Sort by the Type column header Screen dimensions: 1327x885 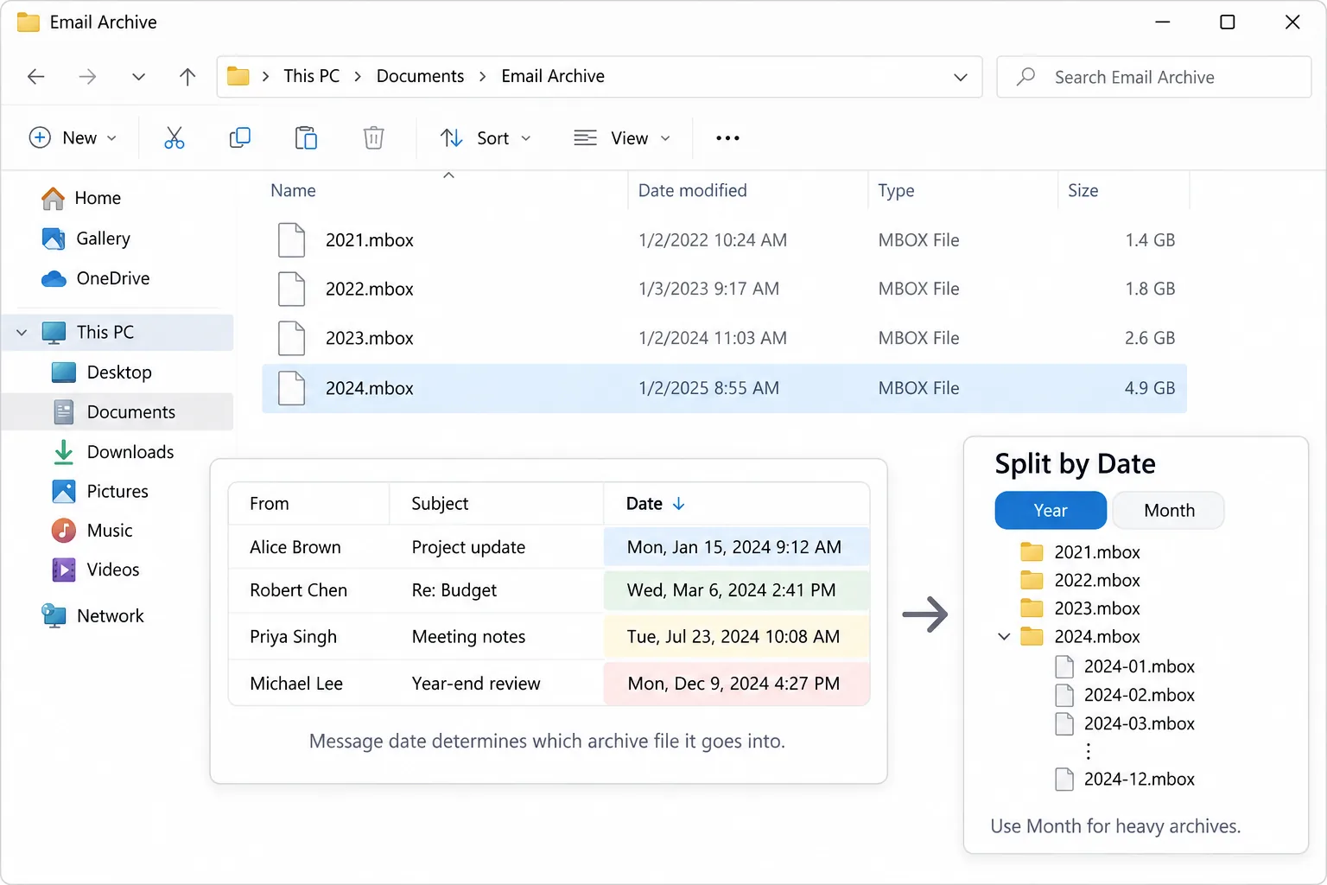(896, 191)
